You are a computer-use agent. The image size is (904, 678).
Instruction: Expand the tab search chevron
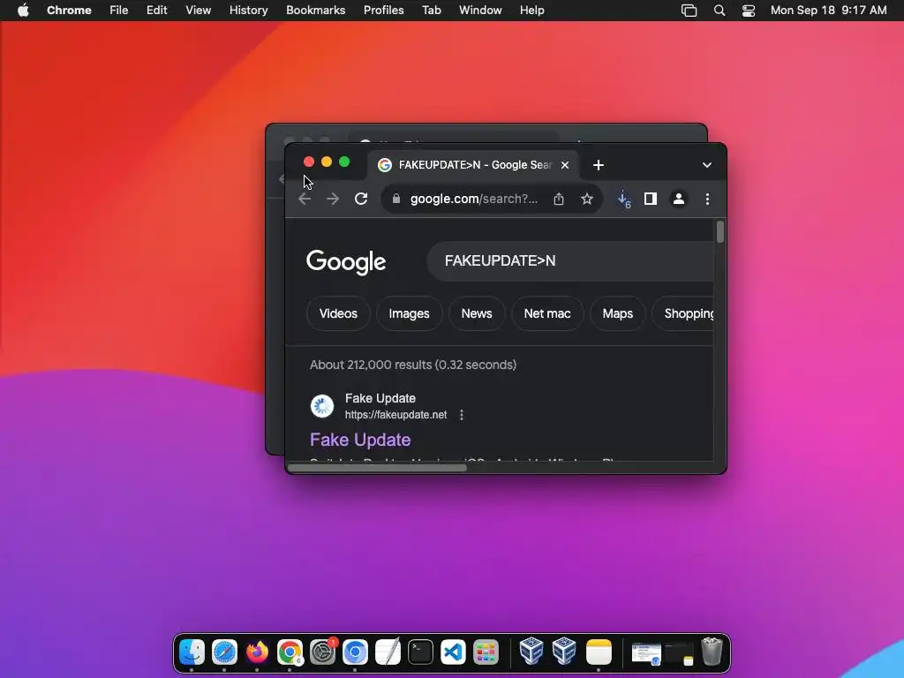(x=707, y=165)
